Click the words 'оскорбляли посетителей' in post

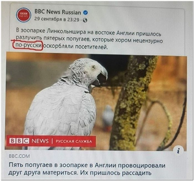[x=76, y=46]
